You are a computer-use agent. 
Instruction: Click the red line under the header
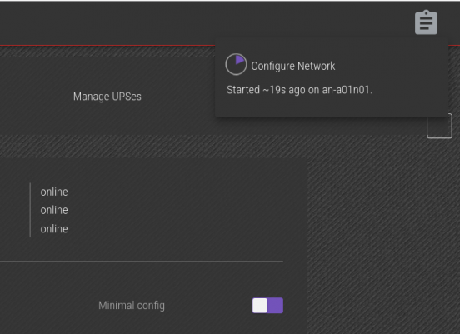click(107, 45)
